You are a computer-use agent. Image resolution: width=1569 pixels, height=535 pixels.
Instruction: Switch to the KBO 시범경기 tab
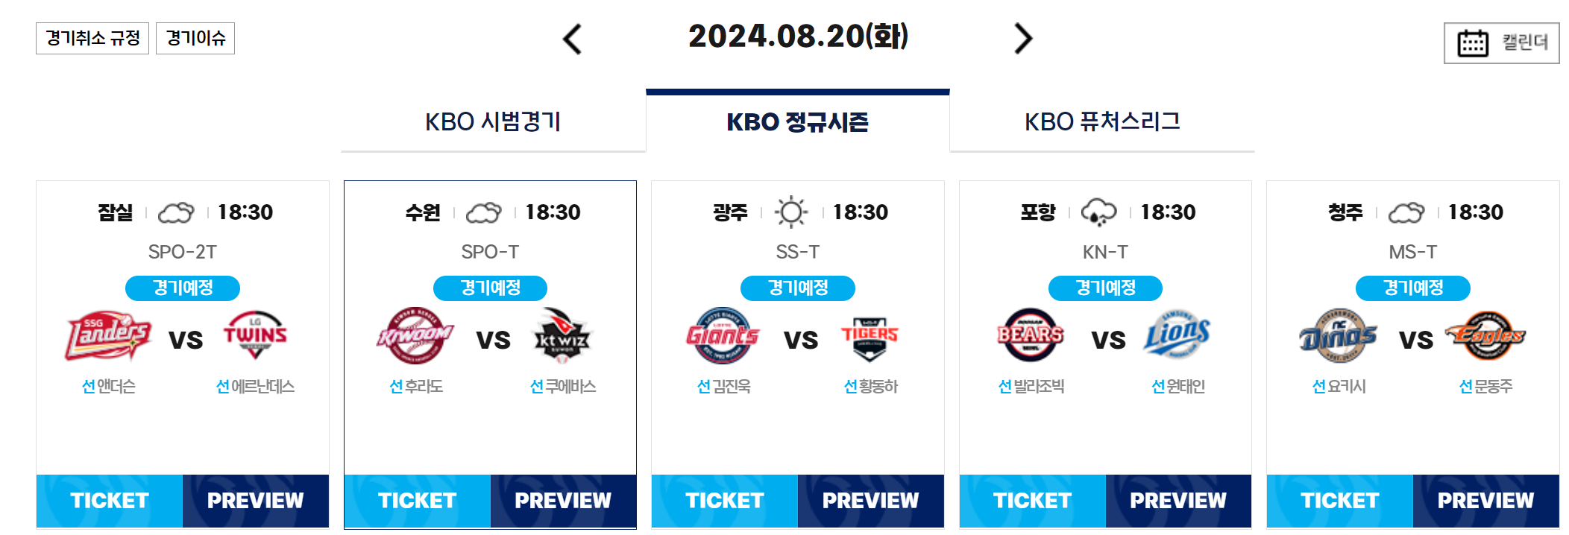coord(493,121)
